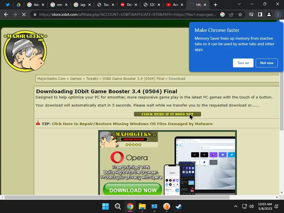
Task: Switch to the 'E2C' tab
Action: (x=152, y=5)
